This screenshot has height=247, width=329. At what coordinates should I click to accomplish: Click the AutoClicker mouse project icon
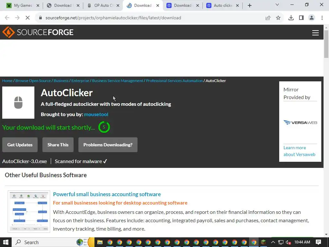point(18,103)
